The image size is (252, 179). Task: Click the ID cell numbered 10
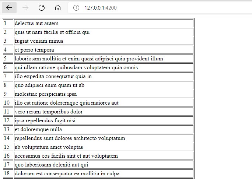coord(8,103)
